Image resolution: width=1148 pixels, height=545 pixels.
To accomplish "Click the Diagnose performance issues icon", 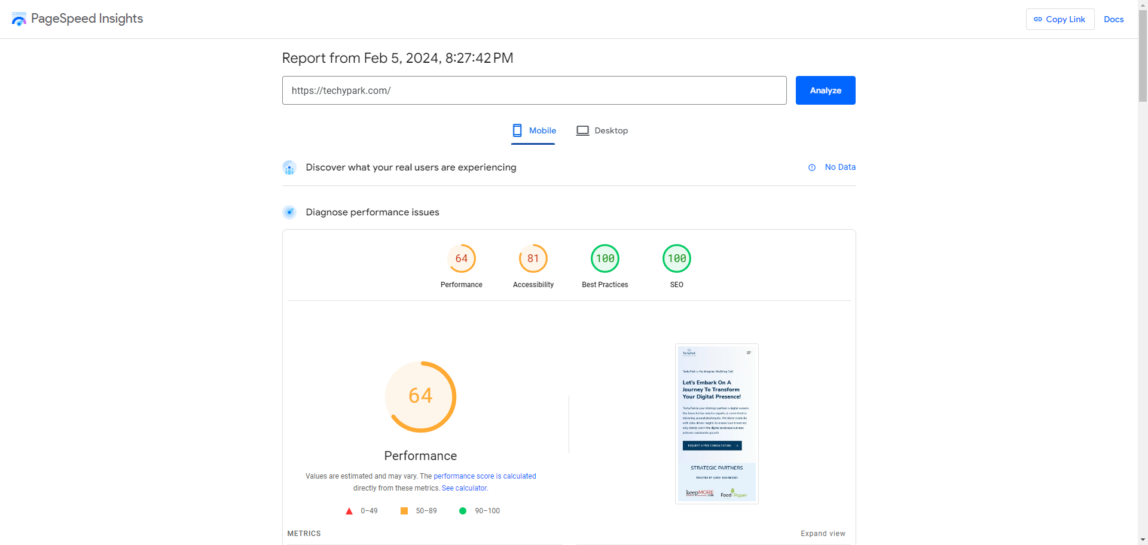I will [x=289, y=212].
